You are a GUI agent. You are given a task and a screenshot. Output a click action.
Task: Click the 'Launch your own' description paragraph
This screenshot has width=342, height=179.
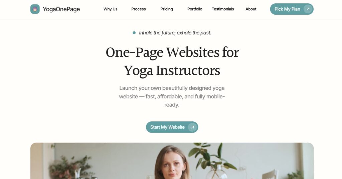pyautogui.click(x=172, y=96)
